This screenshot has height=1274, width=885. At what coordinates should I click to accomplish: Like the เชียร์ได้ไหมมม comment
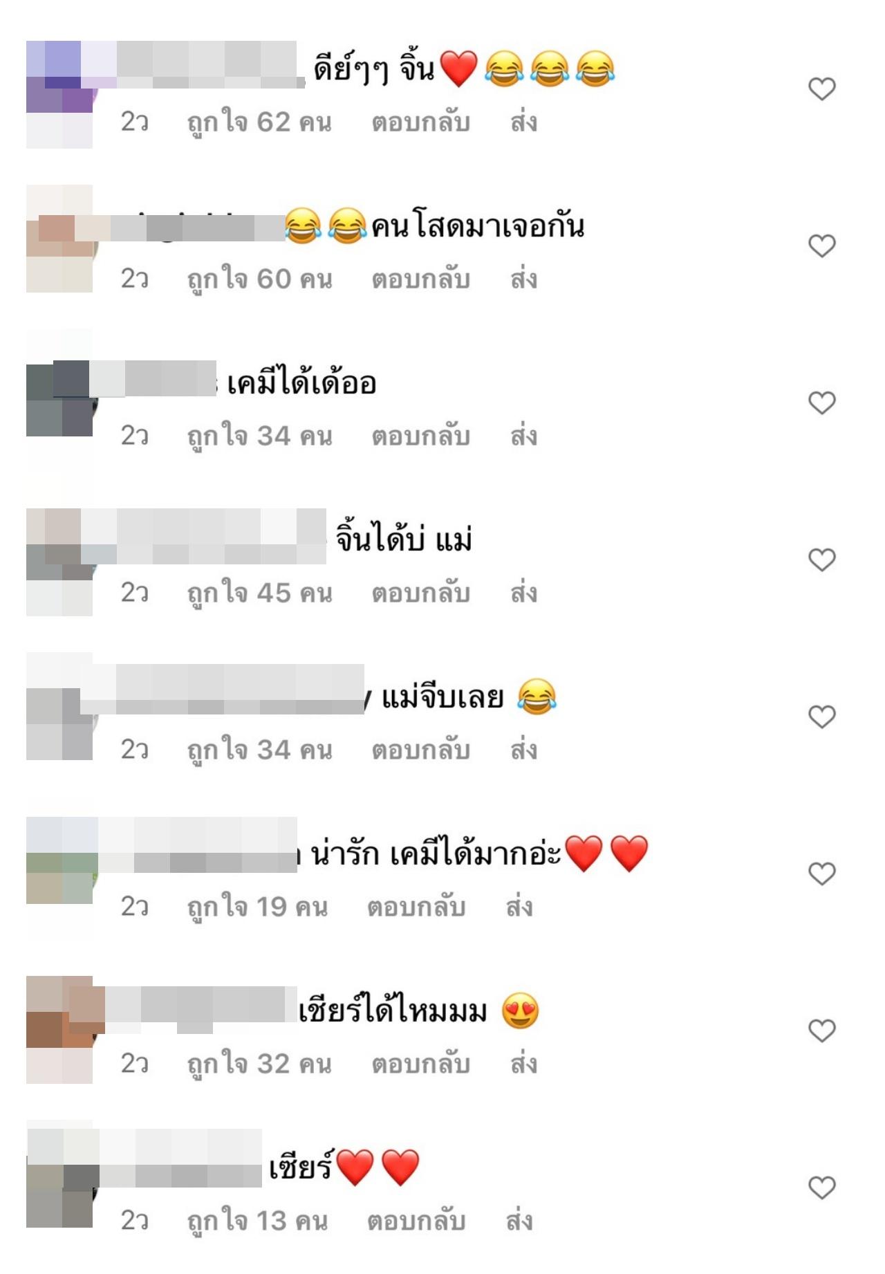pos(822,1031)
